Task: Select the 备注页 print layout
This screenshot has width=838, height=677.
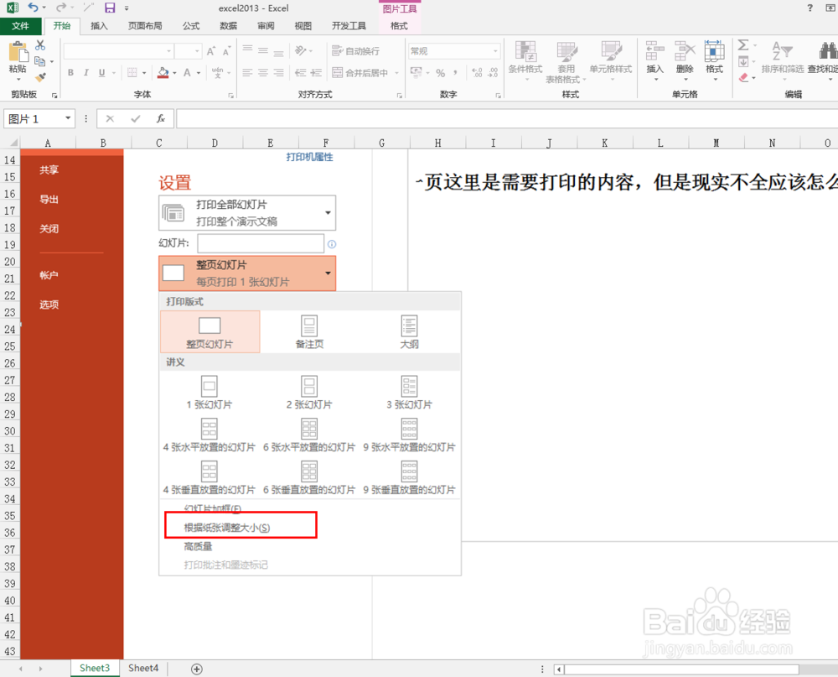Action: [x=309, y=332]
